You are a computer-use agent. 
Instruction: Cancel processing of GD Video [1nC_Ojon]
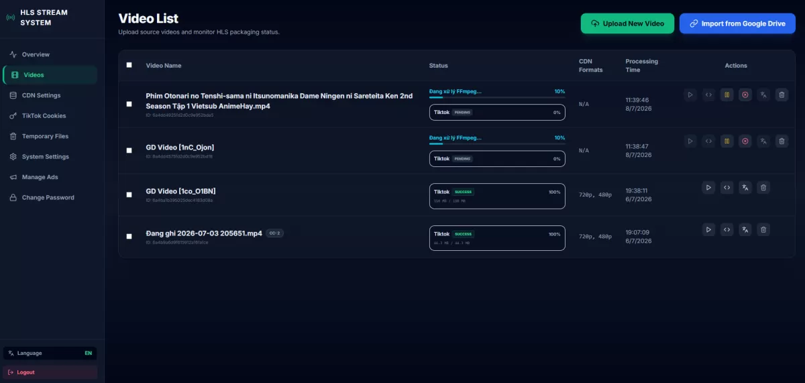point(745,142)
